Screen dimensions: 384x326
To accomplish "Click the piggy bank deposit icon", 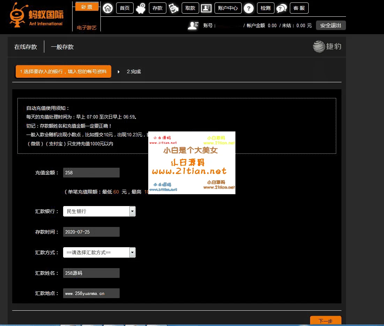I will coord(141,8).
